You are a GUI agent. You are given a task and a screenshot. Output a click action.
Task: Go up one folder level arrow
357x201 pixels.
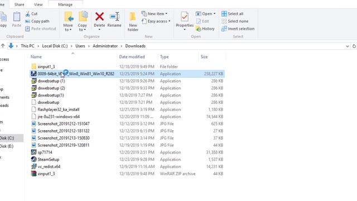3,46
